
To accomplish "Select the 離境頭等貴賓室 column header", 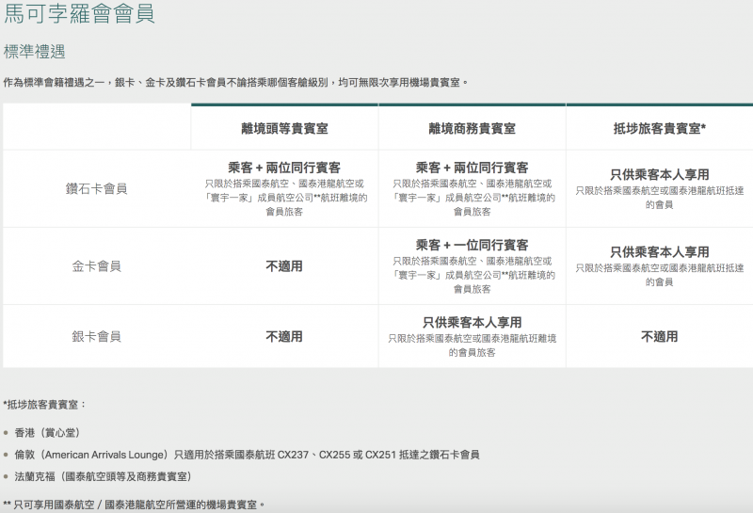I will click(x=284, y=128).
